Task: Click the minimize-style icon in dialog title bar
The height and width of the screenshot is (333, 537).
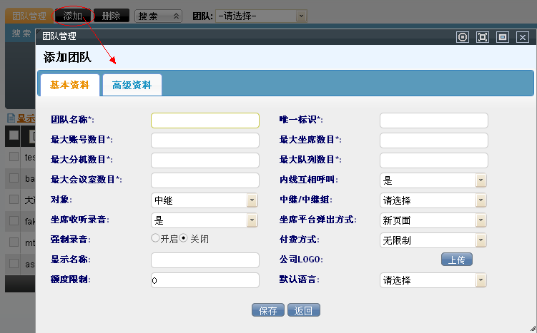Action: click(503, 37)
